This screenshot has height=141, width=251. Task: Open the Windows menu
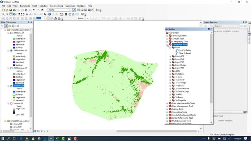click(x=81, y=6)
